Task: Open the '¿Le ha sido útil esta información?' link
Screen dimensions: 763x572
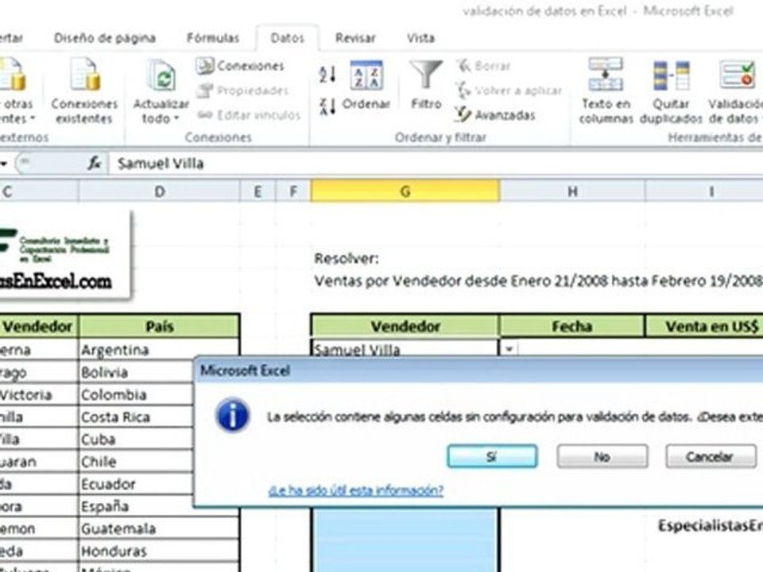Action: 356,490
